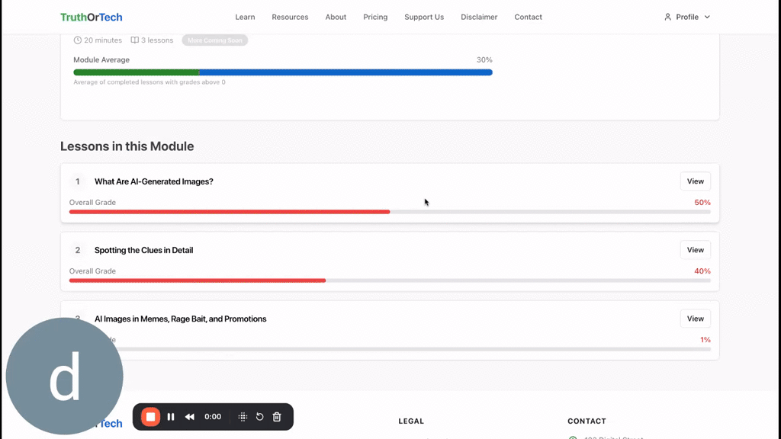Click the More Coming Soon badge
Image resolution: width=781 pixels, height=439 pixels.
point(214,40)
